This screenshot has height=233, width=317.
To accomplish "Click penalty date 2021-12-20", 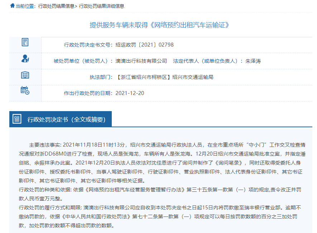I will [x=130, y=93].
